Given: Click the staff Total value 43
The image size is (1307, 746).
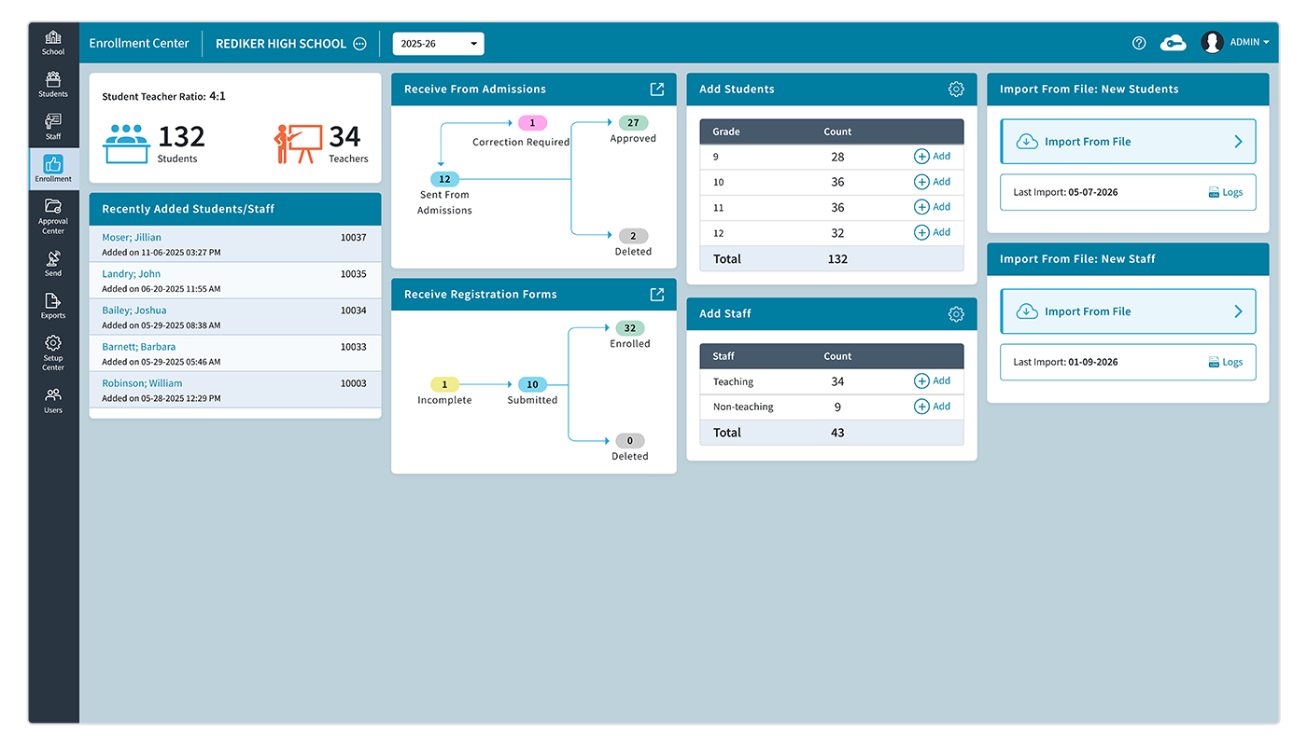Looking at the screenshot, I should pos(837,433).
